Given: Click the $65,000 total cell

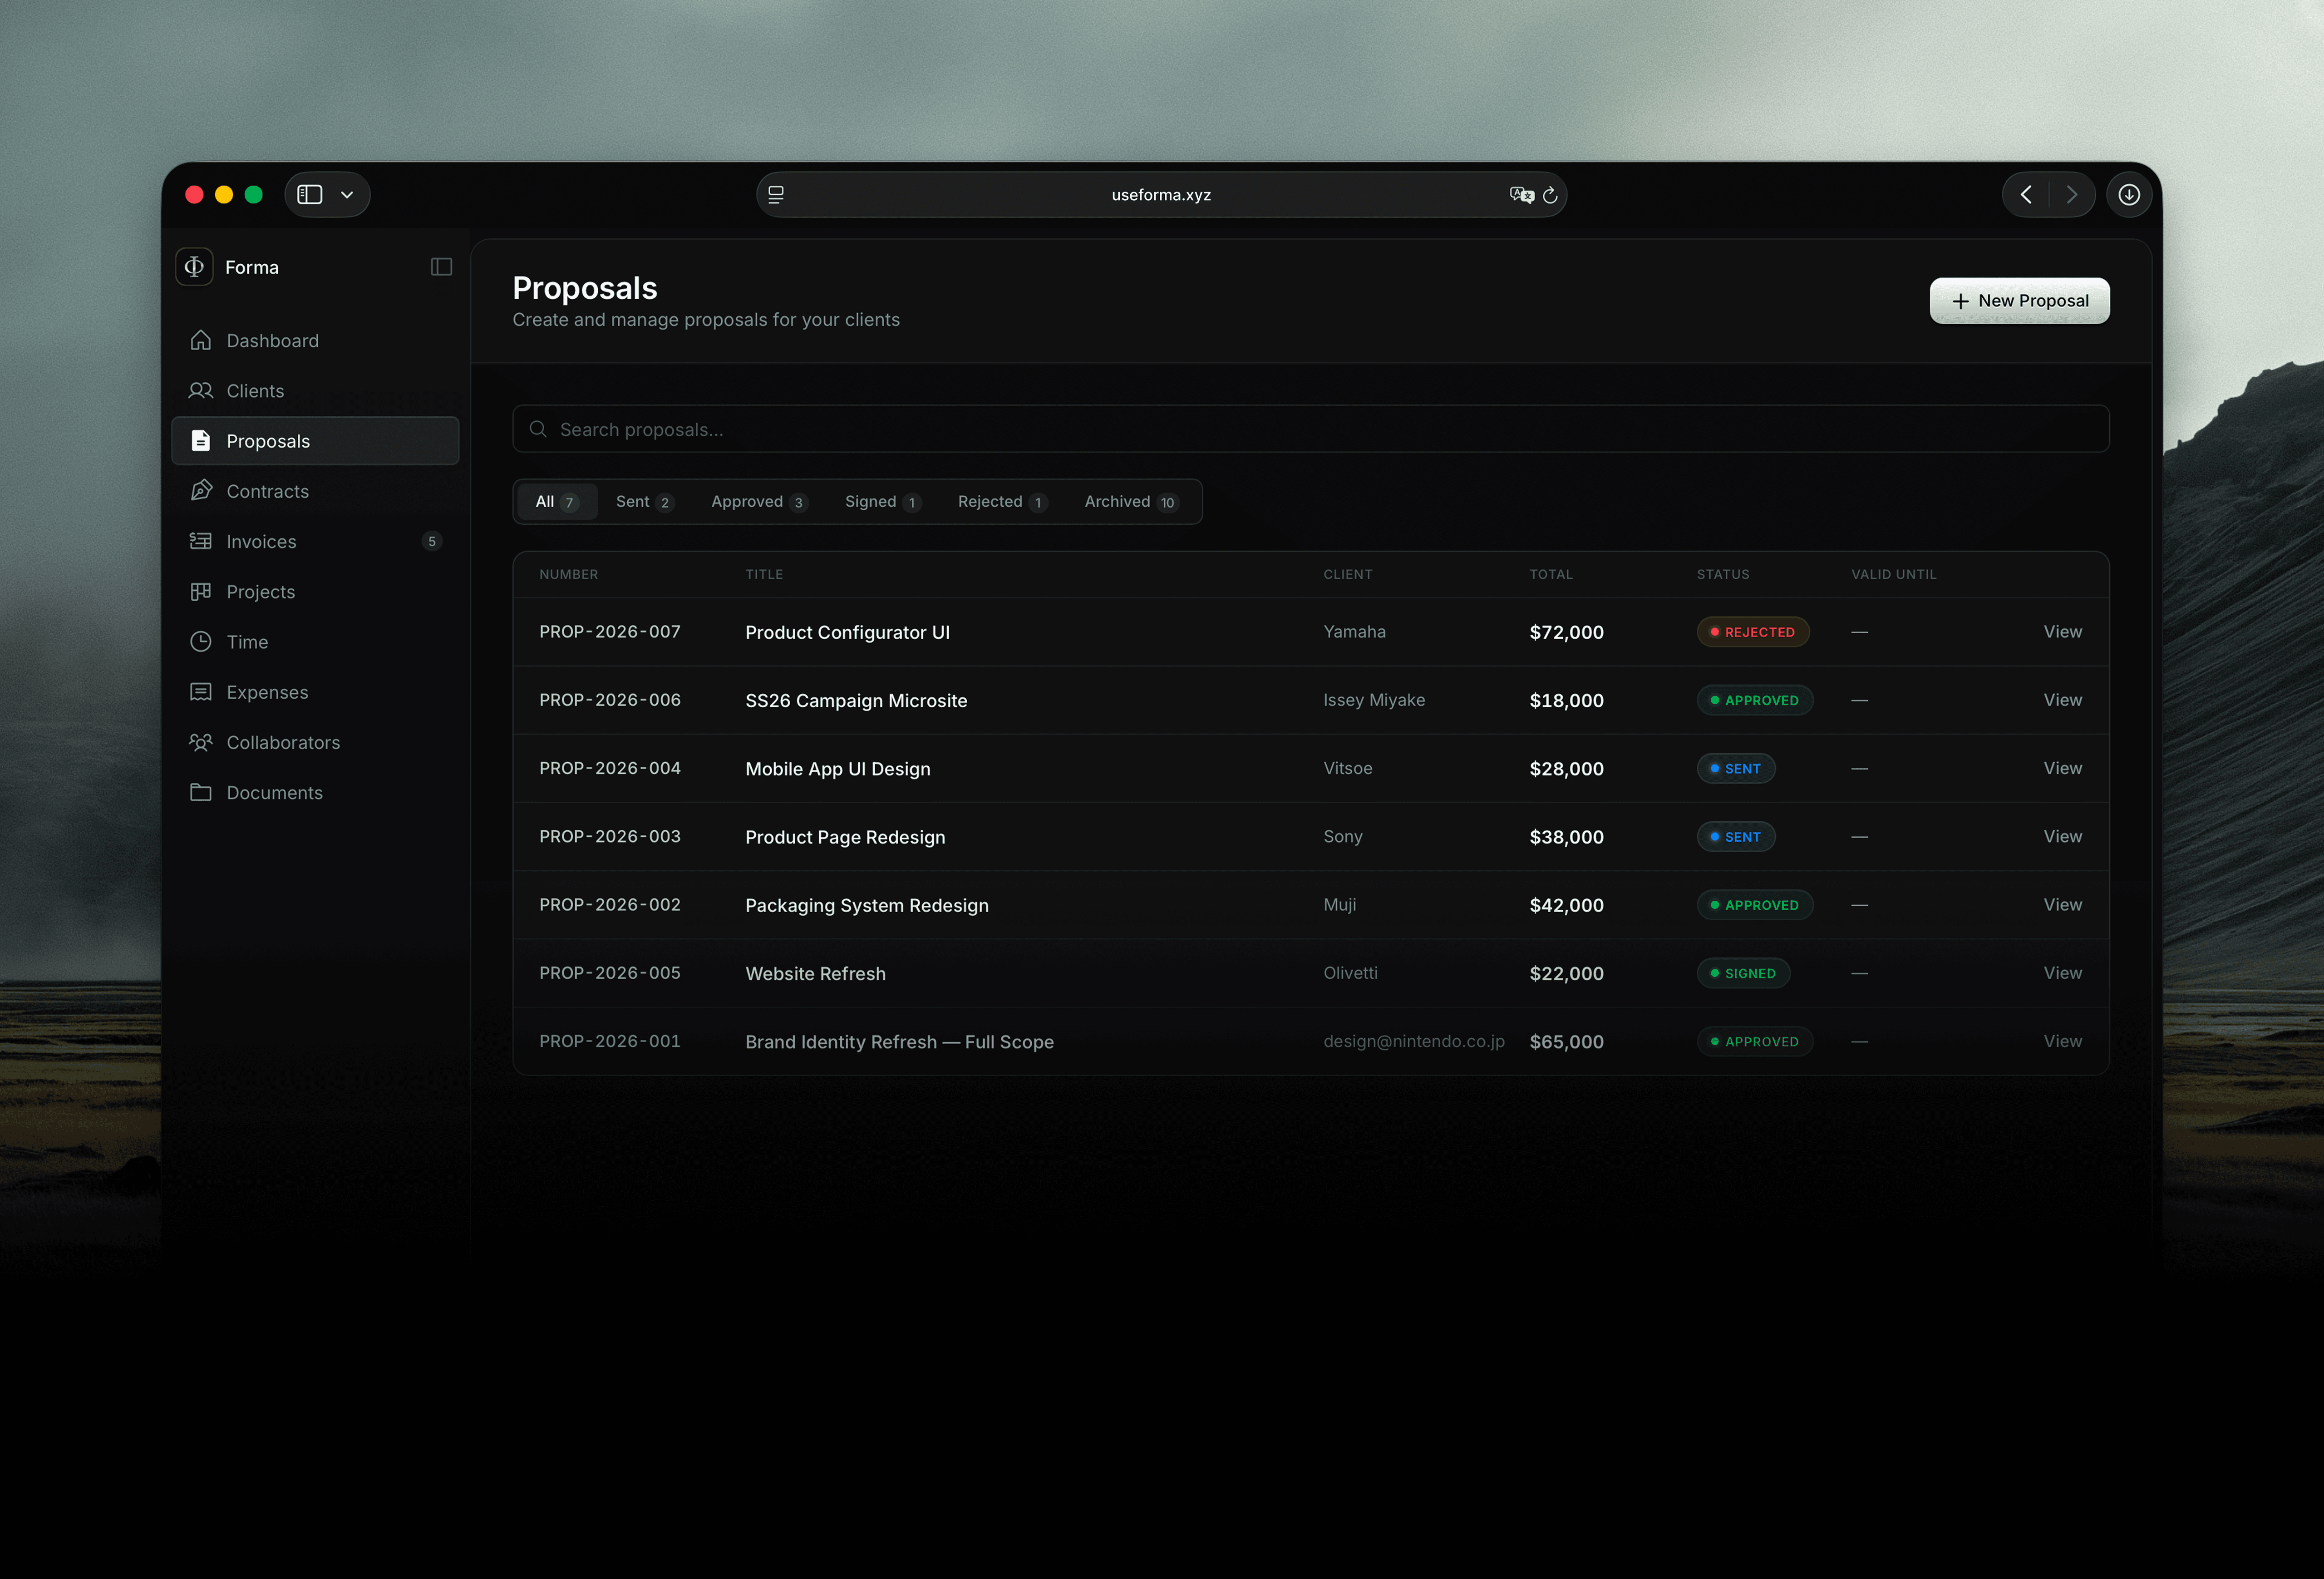Looking at the screenshot, I should 1566,1042.
